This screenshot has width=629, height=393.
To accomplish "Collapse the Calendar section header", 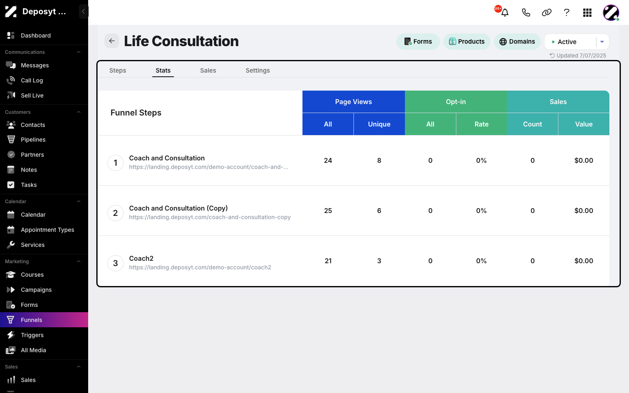I will pyautogui.click(x=79, y=202).
